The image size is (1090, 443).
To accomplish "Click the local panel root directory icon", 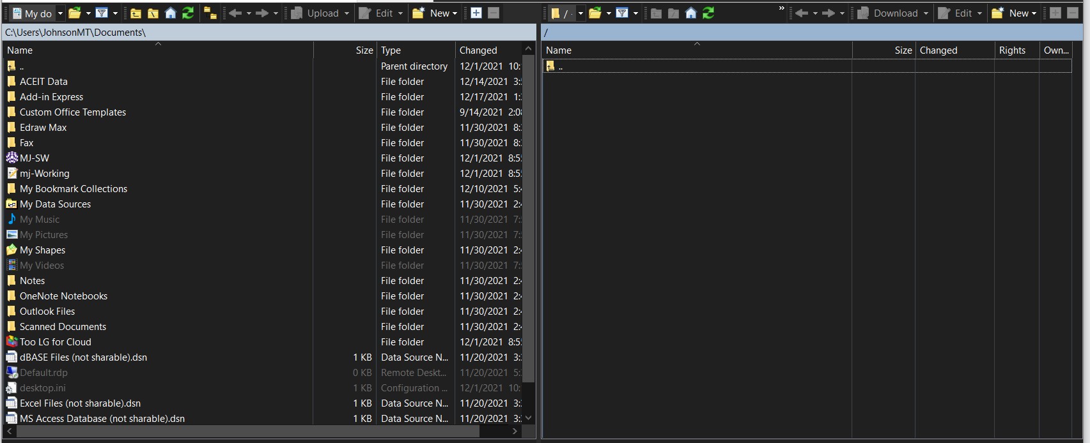I will point(153,13).
